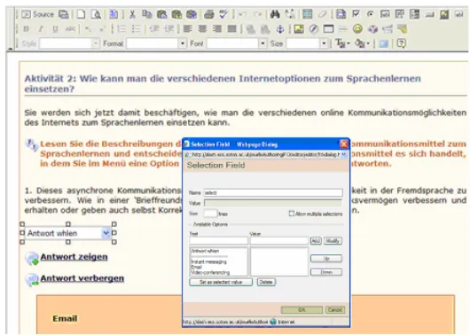Insert a numbered list
Viewport: 470px width, 335px height.
click(121, 29)
